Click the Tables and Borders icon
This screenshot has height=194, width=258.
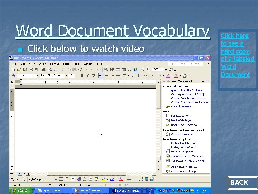112,70
